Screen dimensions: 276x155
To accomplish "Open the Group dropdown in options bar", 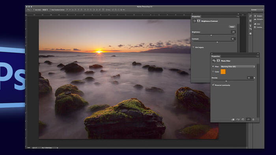I will pyautogui.click(x=45, y=10).
